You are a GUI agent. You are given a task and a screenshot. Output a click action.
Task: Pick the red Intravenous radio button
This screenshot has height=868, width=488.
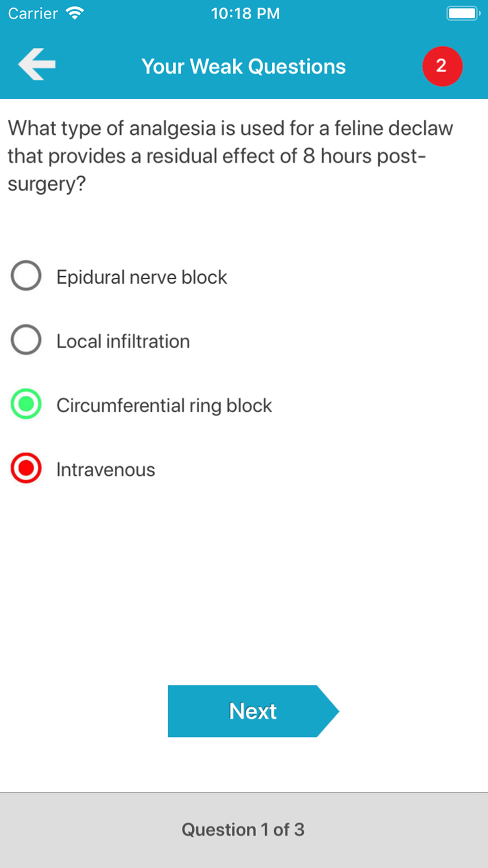tap(26, 468)
